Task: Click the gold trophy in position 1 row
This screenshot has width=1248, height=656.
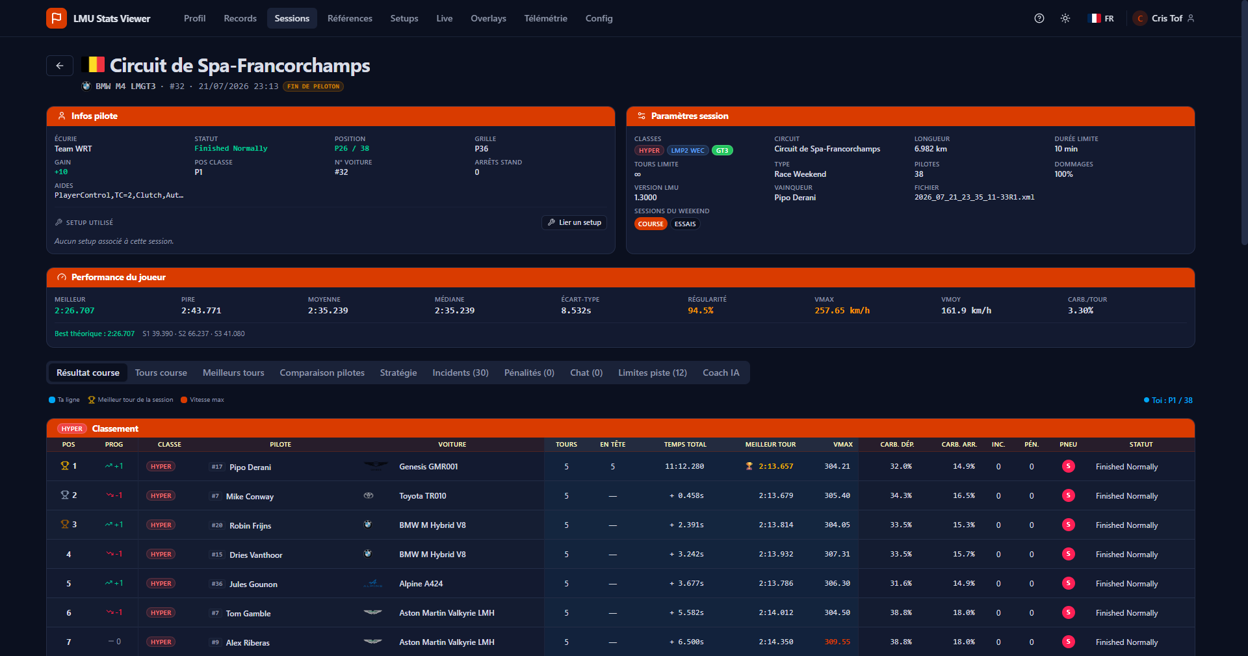Action: (65, 466)
